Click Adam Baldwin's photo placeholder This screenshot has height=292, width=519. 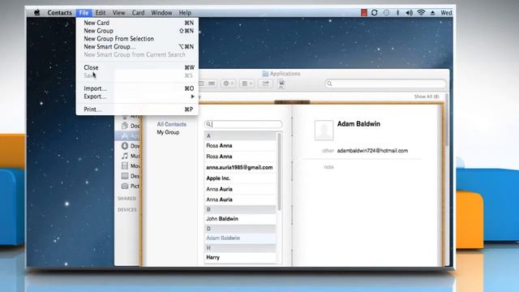pyautogui.click(x=324, y=131)
